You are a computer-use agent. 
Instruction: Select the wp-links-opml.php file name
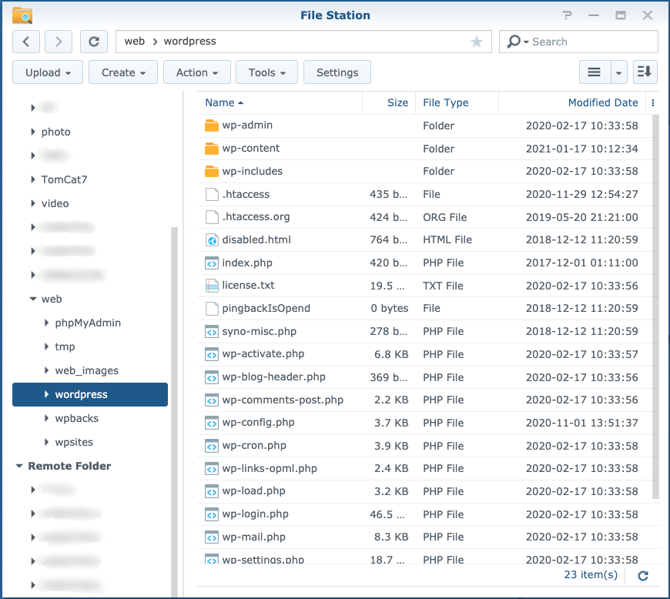[270, 468]
